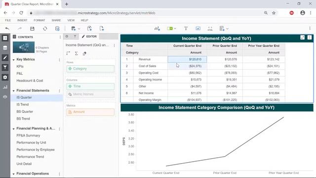Viewport: 316px width, 178px height.
Task: Insert an HTML container icon
Action: tap(210, 29)
